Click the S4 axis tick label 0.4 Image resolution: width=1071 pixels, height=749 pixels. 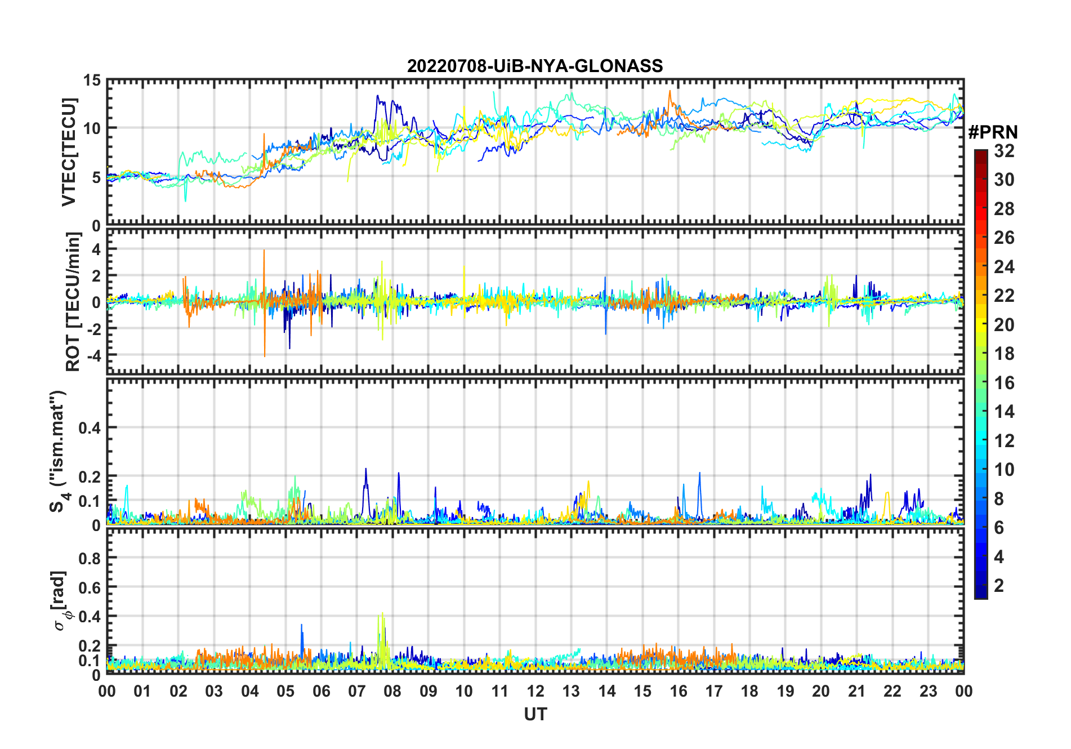click(x=90, y=428)
